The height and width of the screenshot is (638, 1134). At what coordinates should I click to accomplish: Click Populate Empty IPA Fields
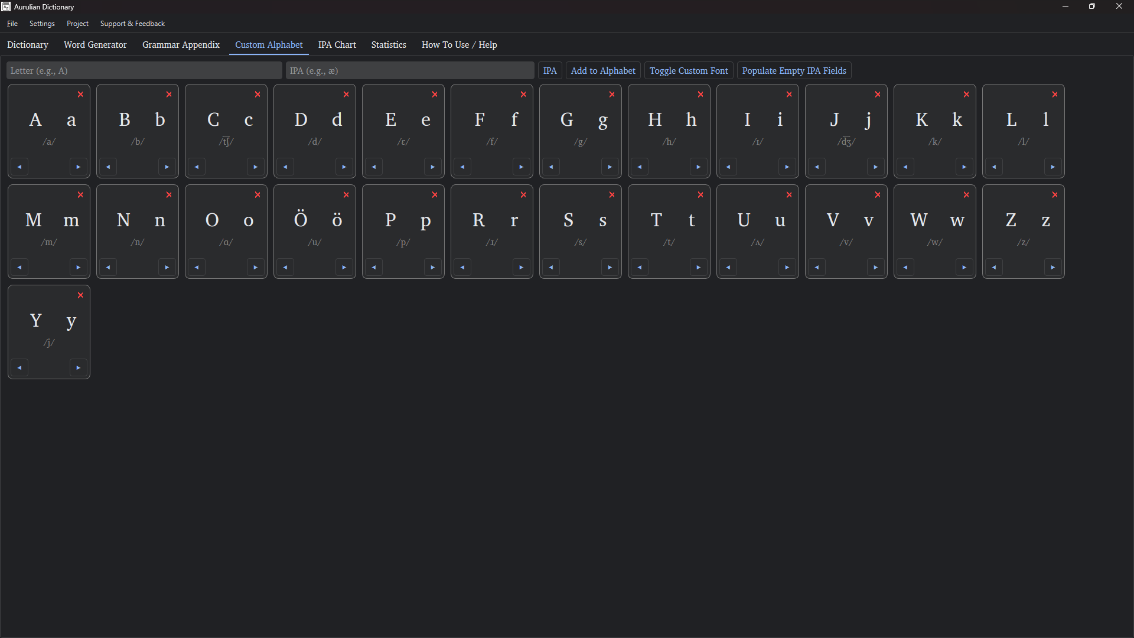pyautogui.click(x=794, y=71)
